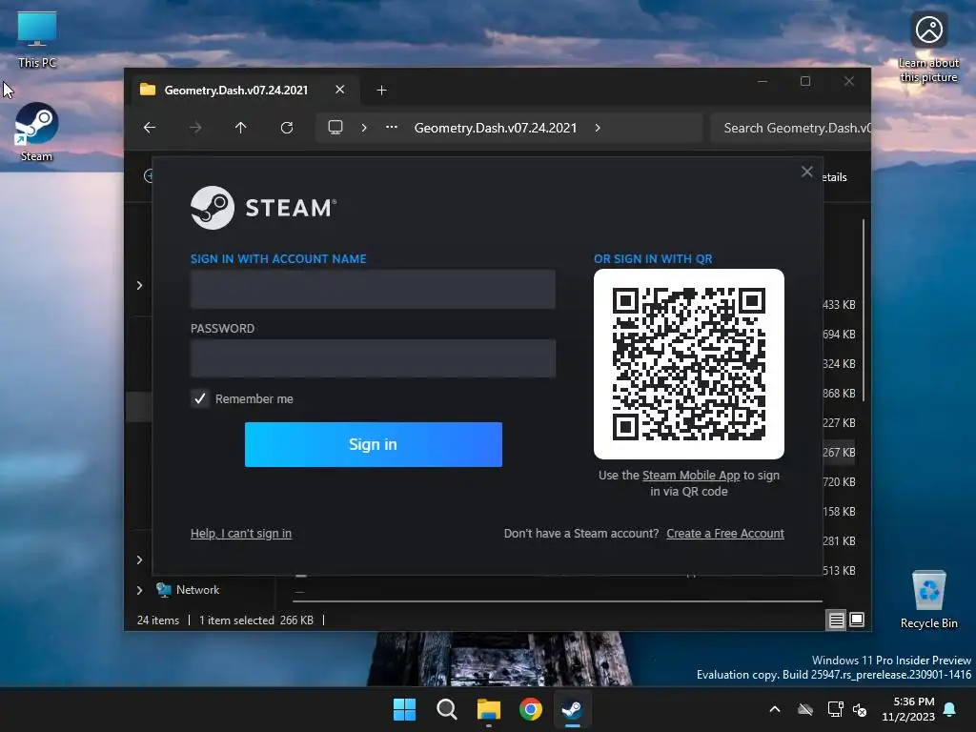
Task: Click the blue Sign in button
Action: coord(373,444)
